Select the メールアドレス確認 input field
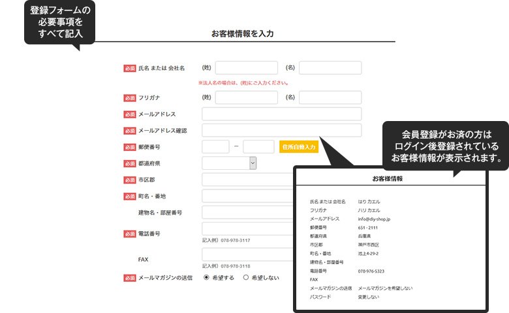The image size is (509, 313). (x=281, y=130)
